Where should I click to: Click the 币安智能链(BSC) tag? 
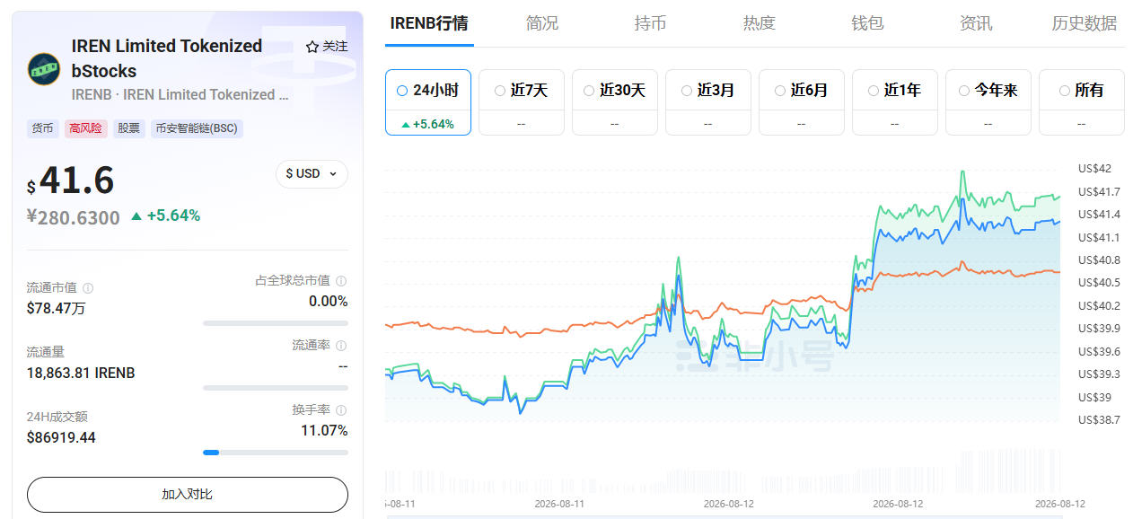(197, 128)
